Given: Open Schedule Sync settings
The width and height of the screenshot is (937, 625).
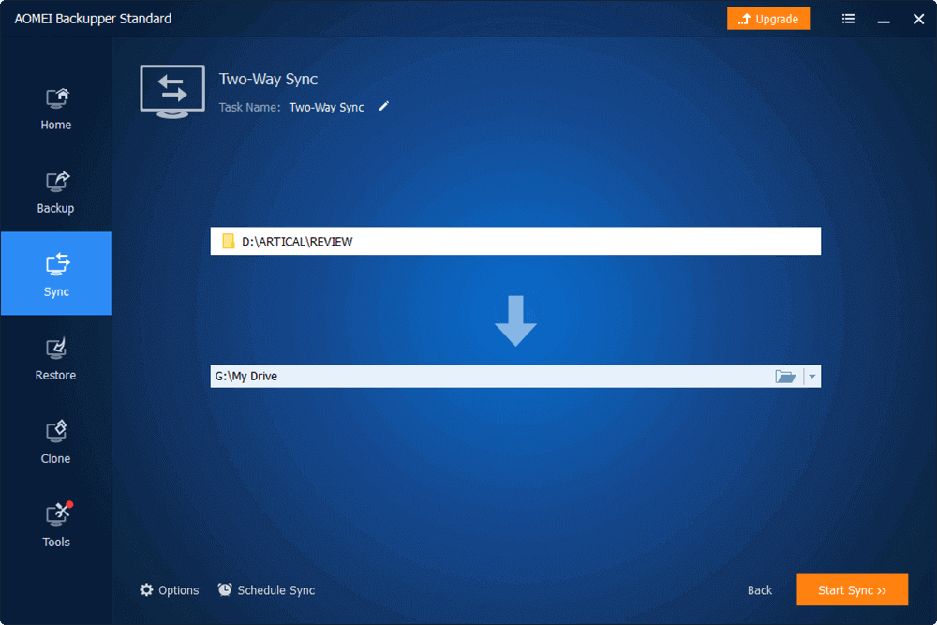Looking at the screenshot, I should (266, 590).
